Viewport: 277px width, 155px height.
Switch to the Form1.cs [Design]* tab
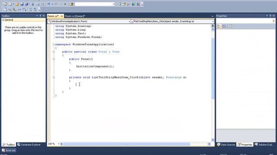click(75, 16)
